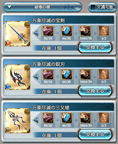This screenshot has height=144, width=118.
Task: Tap the blue scroll material in 鋭刃 row
Action: [67, 74]
